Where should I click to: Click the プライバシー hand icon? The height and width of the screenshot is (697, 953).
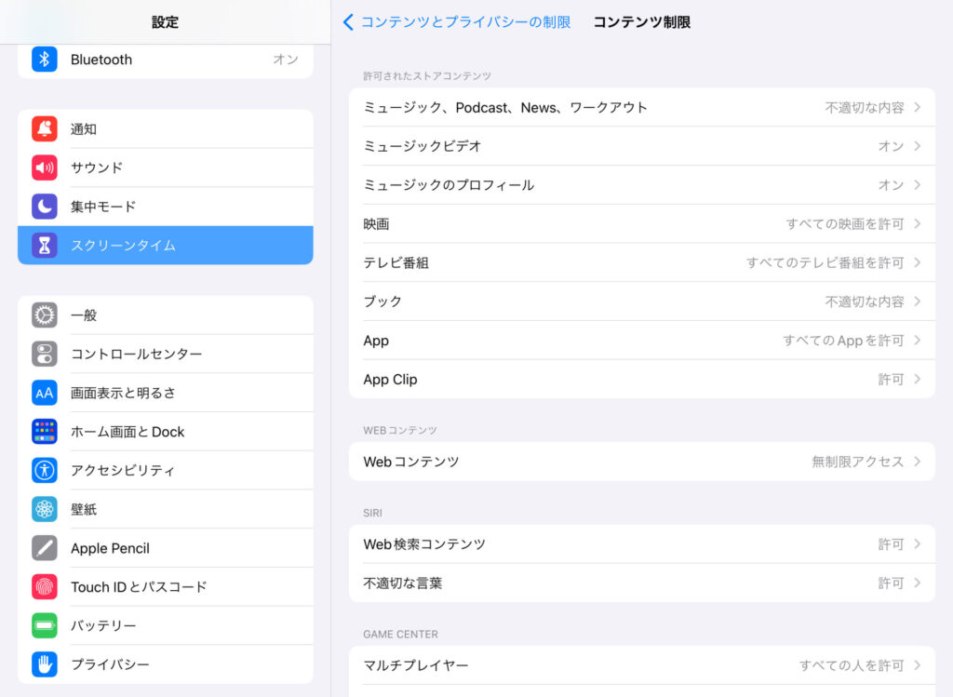(45, 664)
